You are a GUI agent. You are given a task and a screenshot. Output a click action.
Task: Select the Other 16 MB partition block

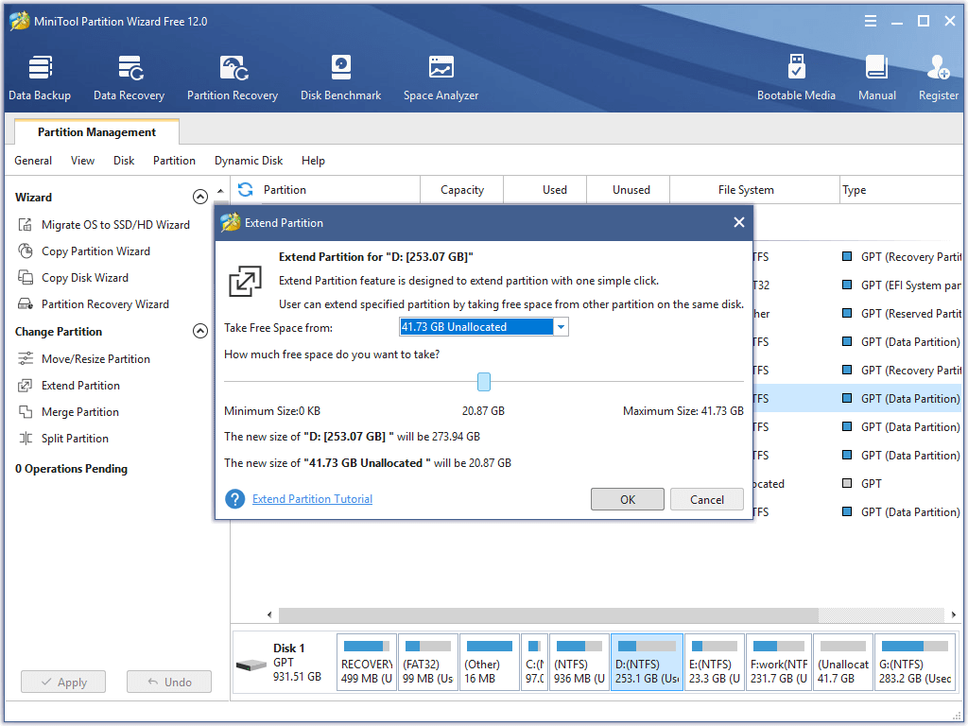tap(489, 662)
